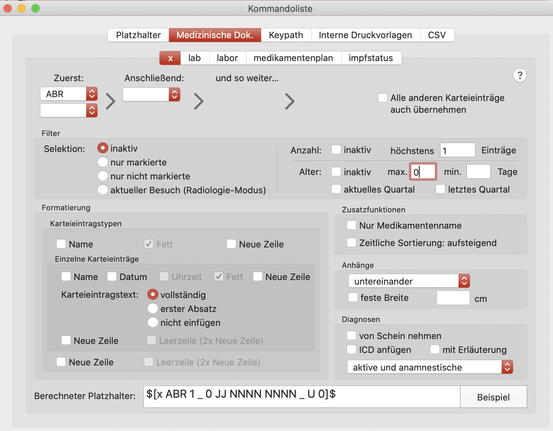Open the help question mark button
This screenshot has width=553, height=431.
520,75
